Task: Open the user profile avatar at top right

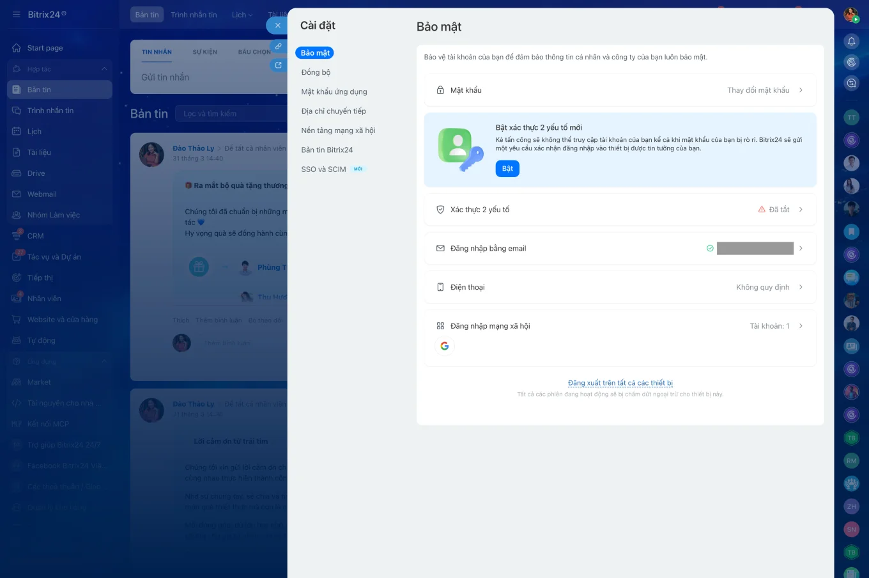Action: pos(850,15)
